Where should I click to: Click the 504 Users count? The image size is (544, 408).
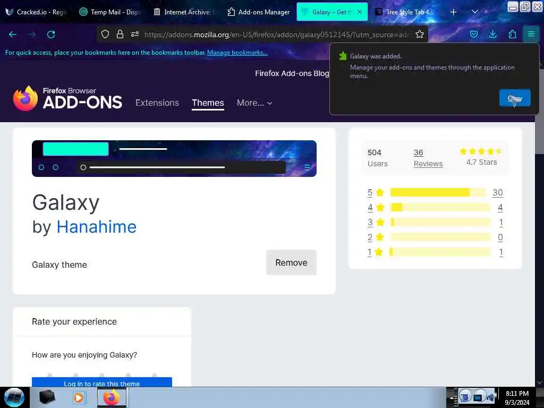click(377, 158)
